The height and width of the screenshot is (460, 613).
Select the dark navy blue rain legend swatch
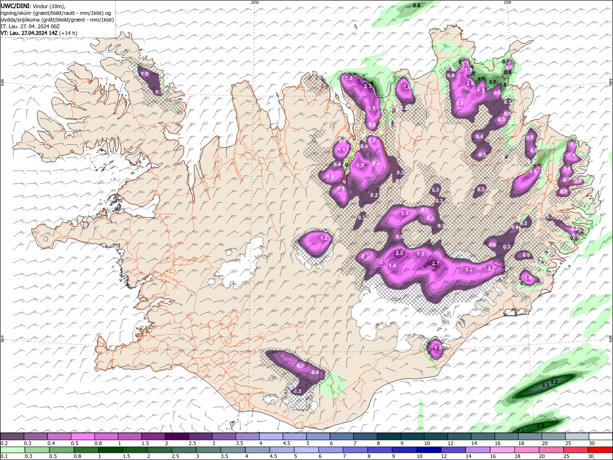pyautogui.click(x=428, y=450)
